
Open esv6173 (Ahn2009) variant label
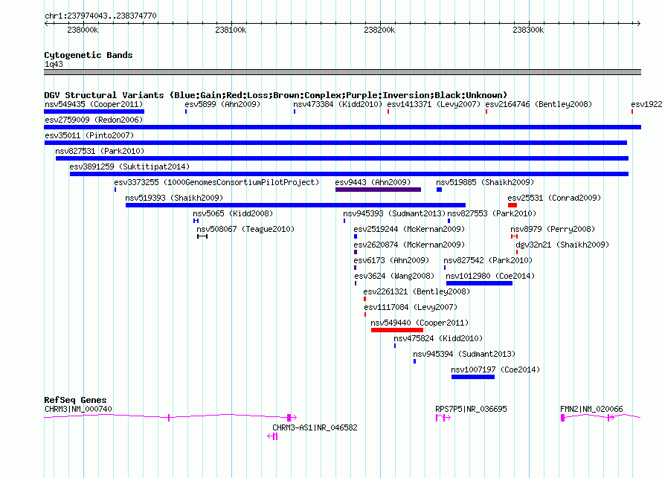click(391, 260)
